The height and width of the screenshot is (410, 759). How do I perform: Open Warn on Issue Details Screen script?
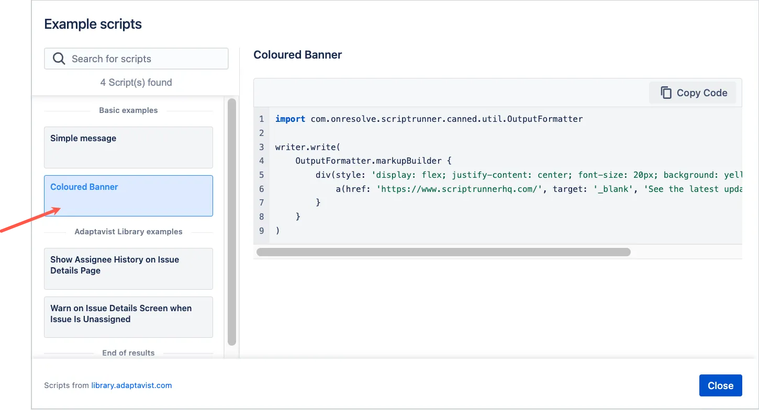tap(128, 317)
